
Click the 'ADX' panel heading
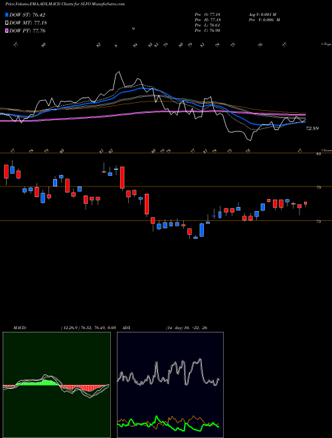tap(126, 328)
